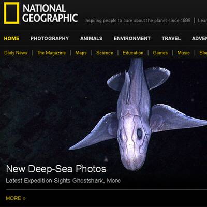
Task: Go to the Science link
Action: (105, 53)
